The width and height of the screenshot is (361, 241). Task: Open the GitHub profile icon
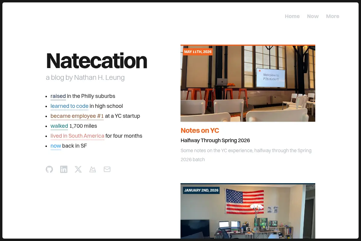[49, 169]
